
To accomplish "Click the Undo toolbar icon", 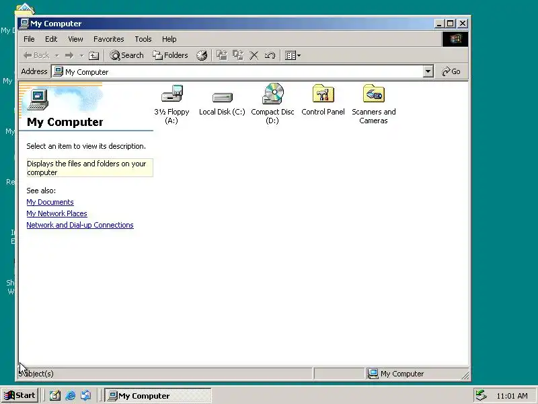I will tap(270, 55).
